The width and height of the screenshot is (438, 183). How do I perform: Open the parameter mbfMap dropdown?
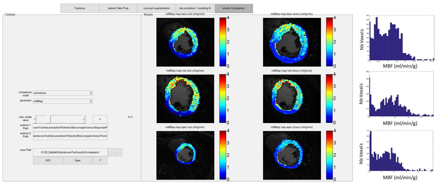[x=91, y=101]
